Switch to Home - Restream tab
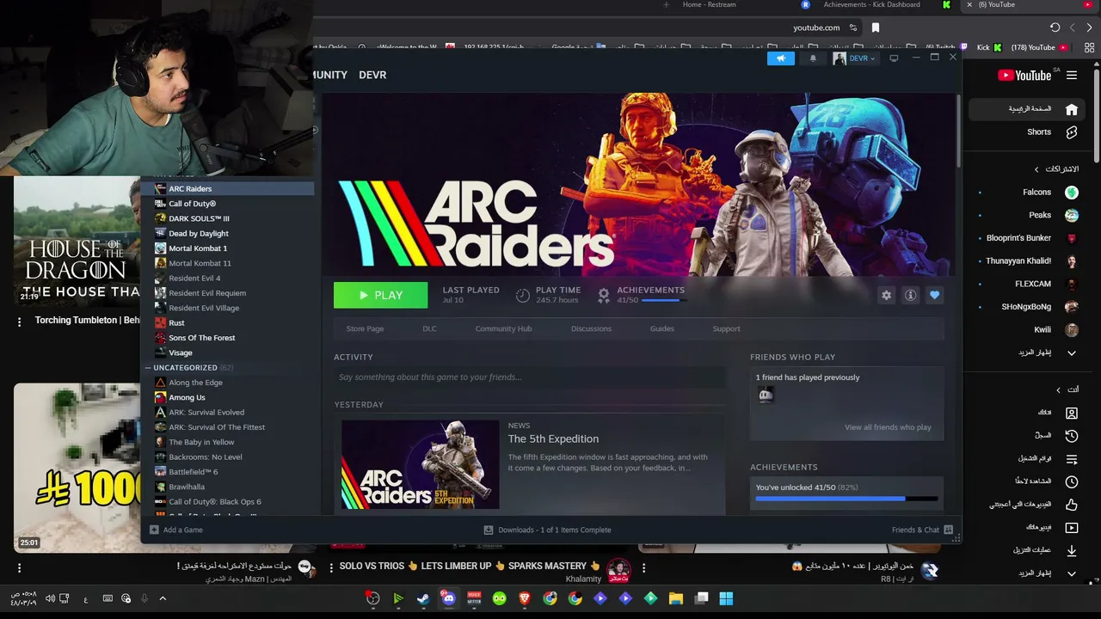 pyautogui.click(x=709, y=5)
